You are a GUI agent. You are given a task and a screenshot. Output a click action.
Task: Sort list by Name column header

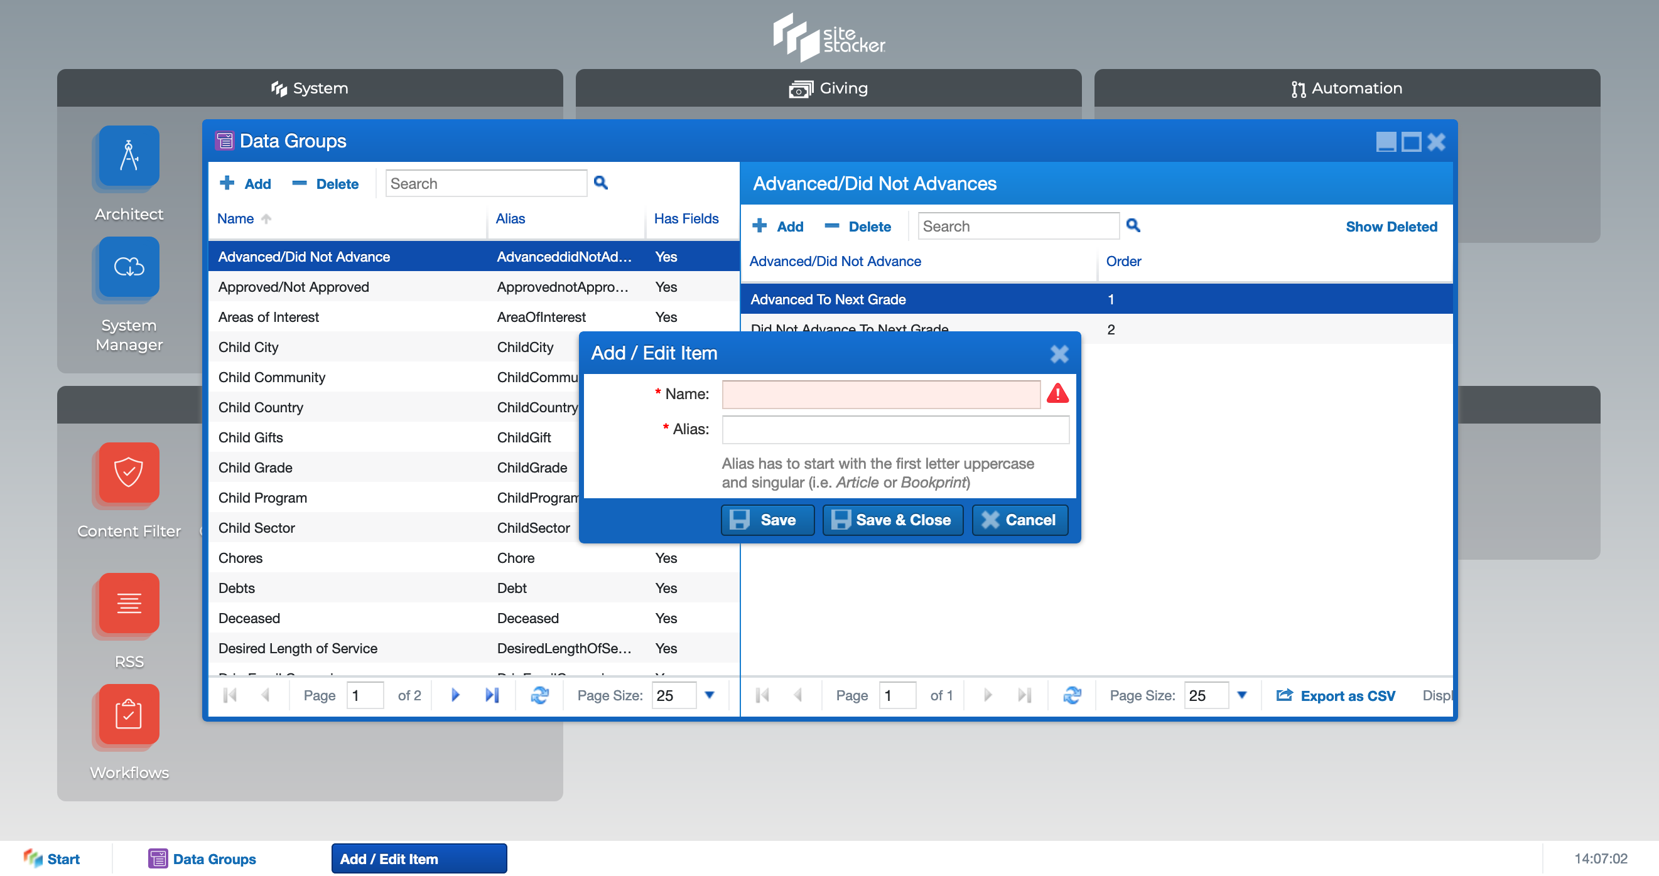pyautogui.click(x=235, y=219)
